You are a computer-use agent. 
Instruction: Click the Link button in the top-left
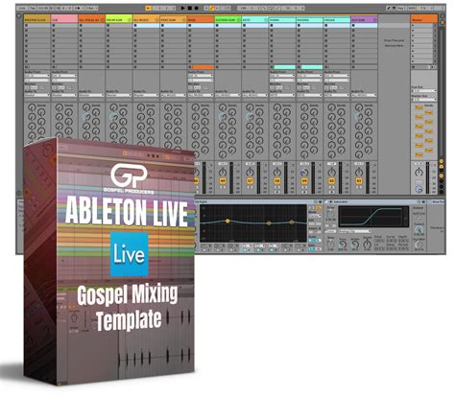(22, 8)
